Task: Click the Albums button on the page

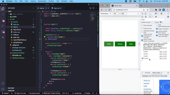Action: [x=120, y=44]
